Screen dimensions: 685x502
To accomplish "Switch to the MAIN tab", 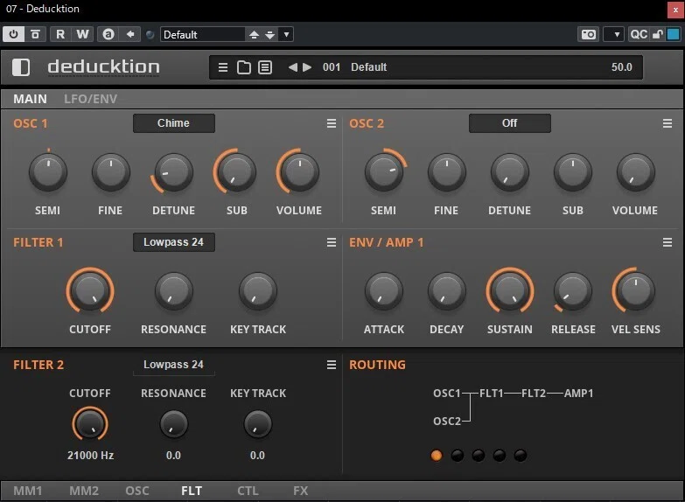I will (30, 99).
